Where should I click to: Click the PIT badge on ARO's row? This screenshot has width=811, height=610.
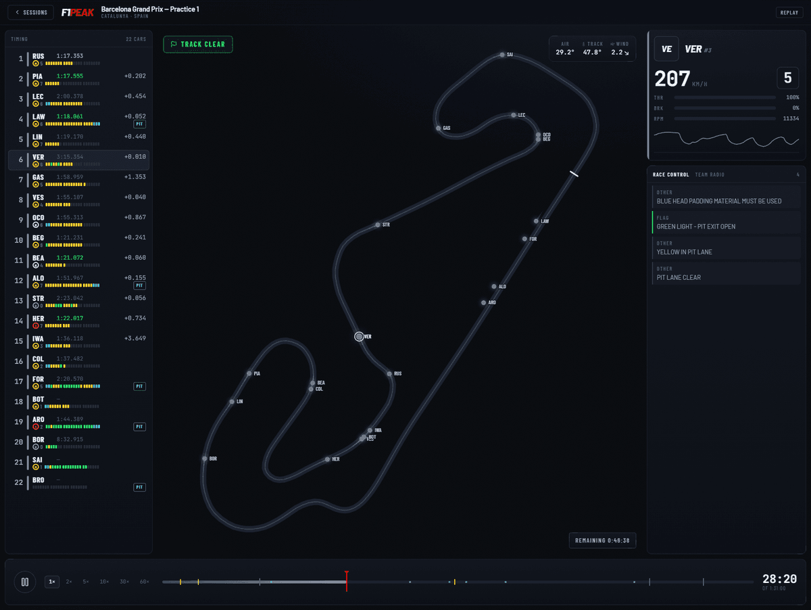click(140, 427)
